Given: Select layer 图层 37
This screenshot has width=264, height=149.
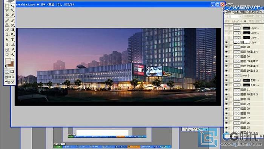Looking at the screenshot, I should coord(248,118).
